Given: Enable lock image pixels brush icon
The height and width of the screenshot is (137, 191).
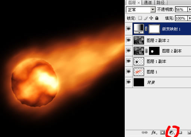Looking at the screenshot, I should pos(146,18).
